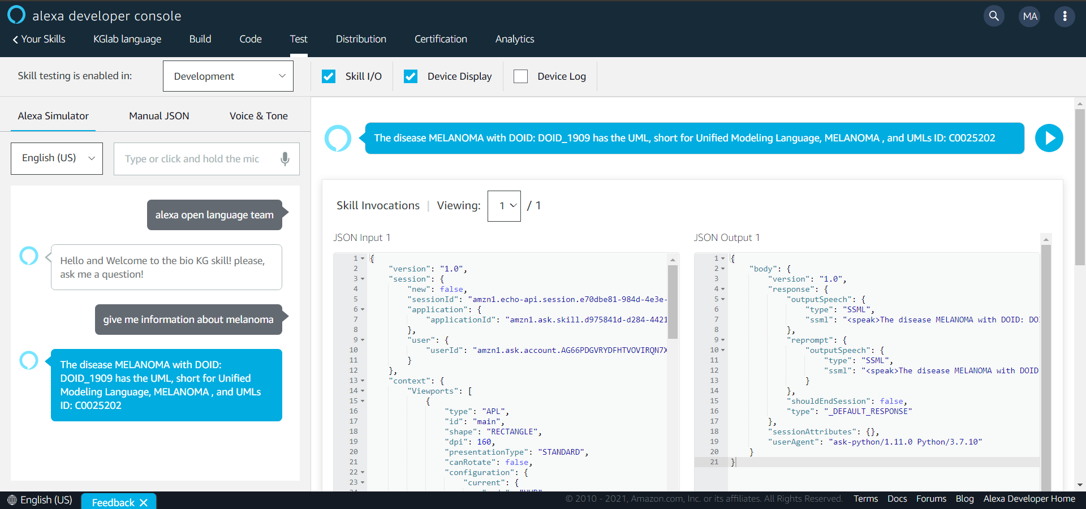Screen dimensions: 1086x509
Task: Click the Alexa ring logo in header
Action: pyautogui.click(x=16, y=15)
